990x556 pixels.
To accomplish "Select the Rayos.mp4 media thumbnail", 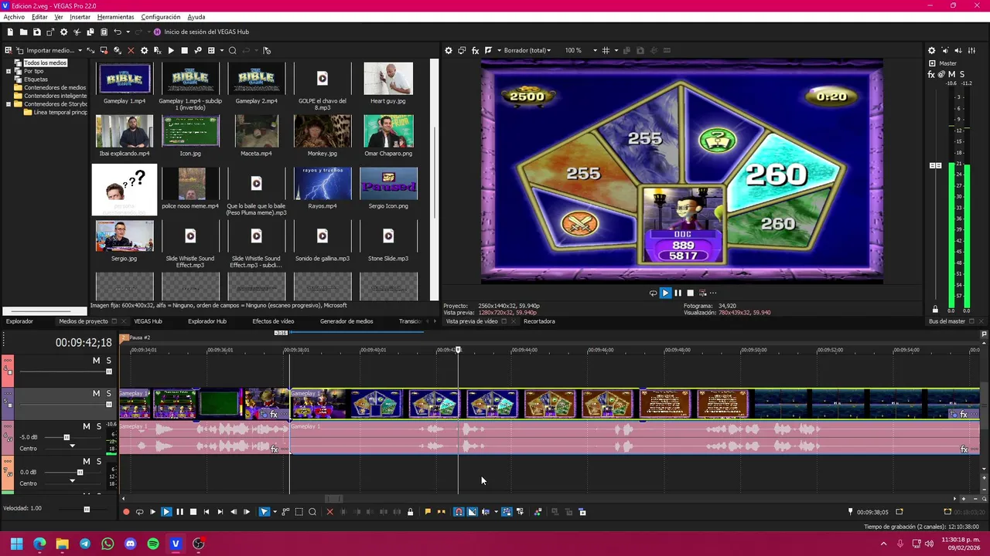I will [x=323, y=184].
